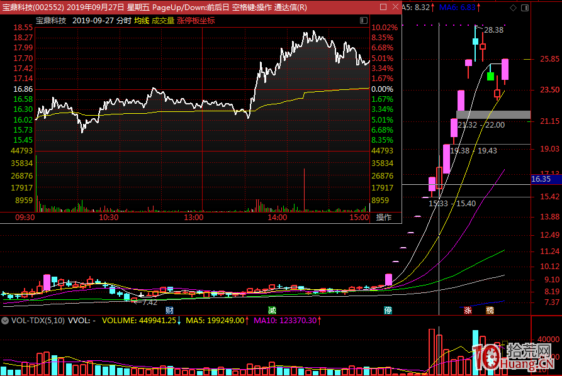The image size is (562, 376).
Task: Click the 均线 label in the popup header
Action: pos(142,21)
